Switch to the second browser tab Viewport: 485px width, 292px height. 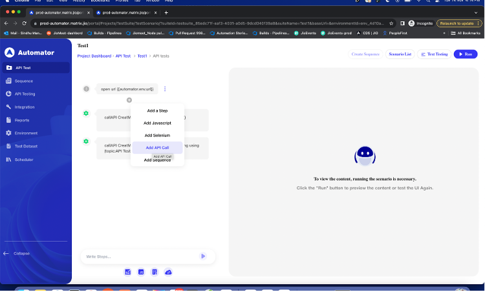point(126,13)
